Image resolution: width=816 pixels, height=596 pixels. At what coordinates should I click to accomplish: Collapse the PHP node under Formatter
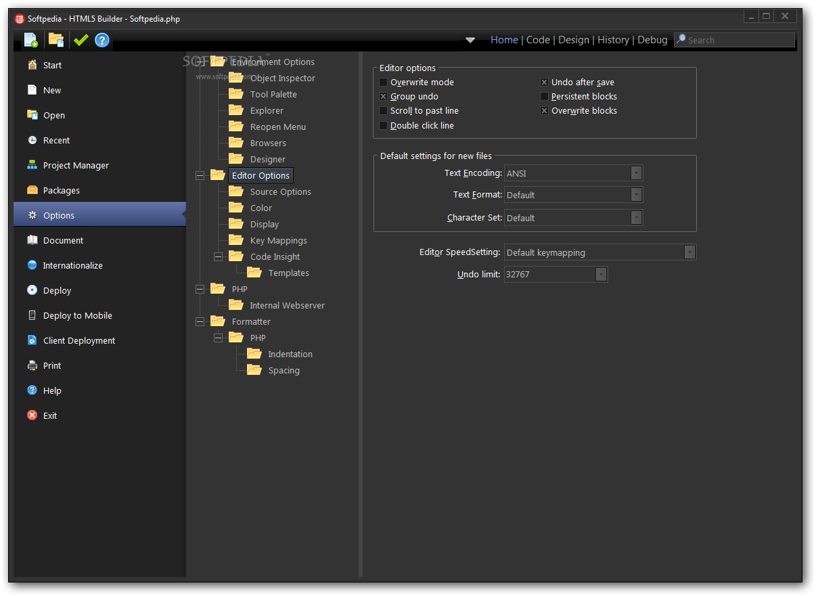coord(218,338)
